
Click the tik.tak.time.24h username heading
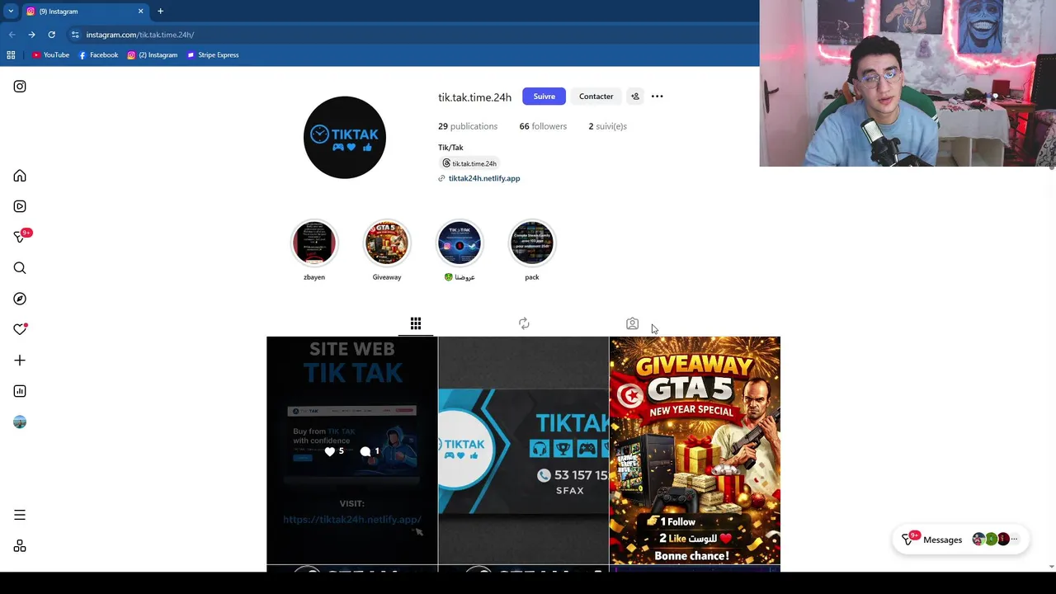click(x=474, y=97)
